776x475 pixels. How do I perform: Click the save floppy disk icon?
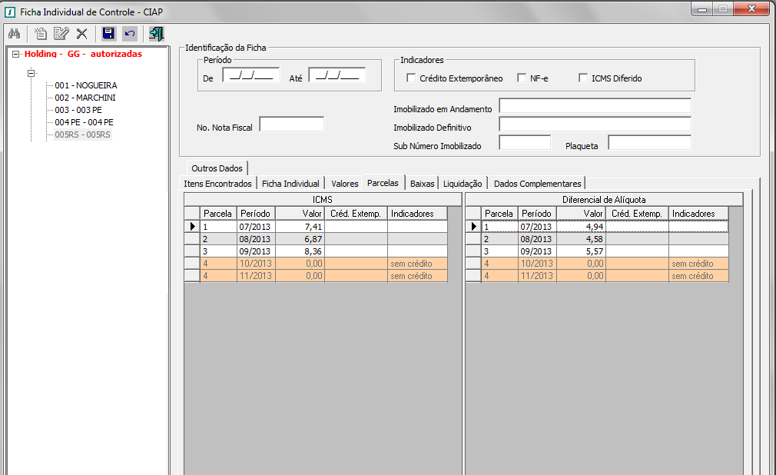tap(108, 34)
